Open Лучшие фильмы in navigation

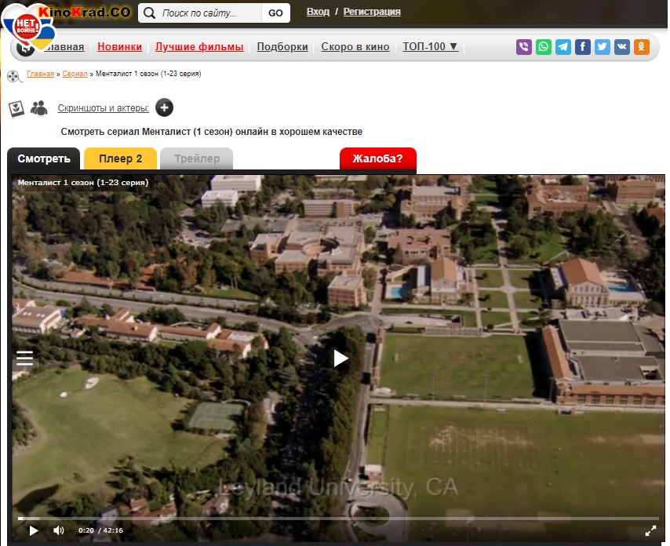click(x=199, y=46)
